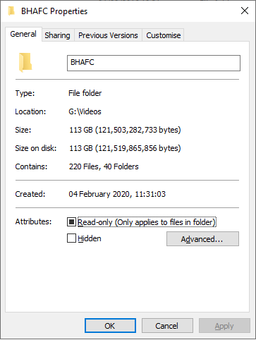Screen dimensions: 256x340
Task: Click the Apply button
Action: click(224, 326)
